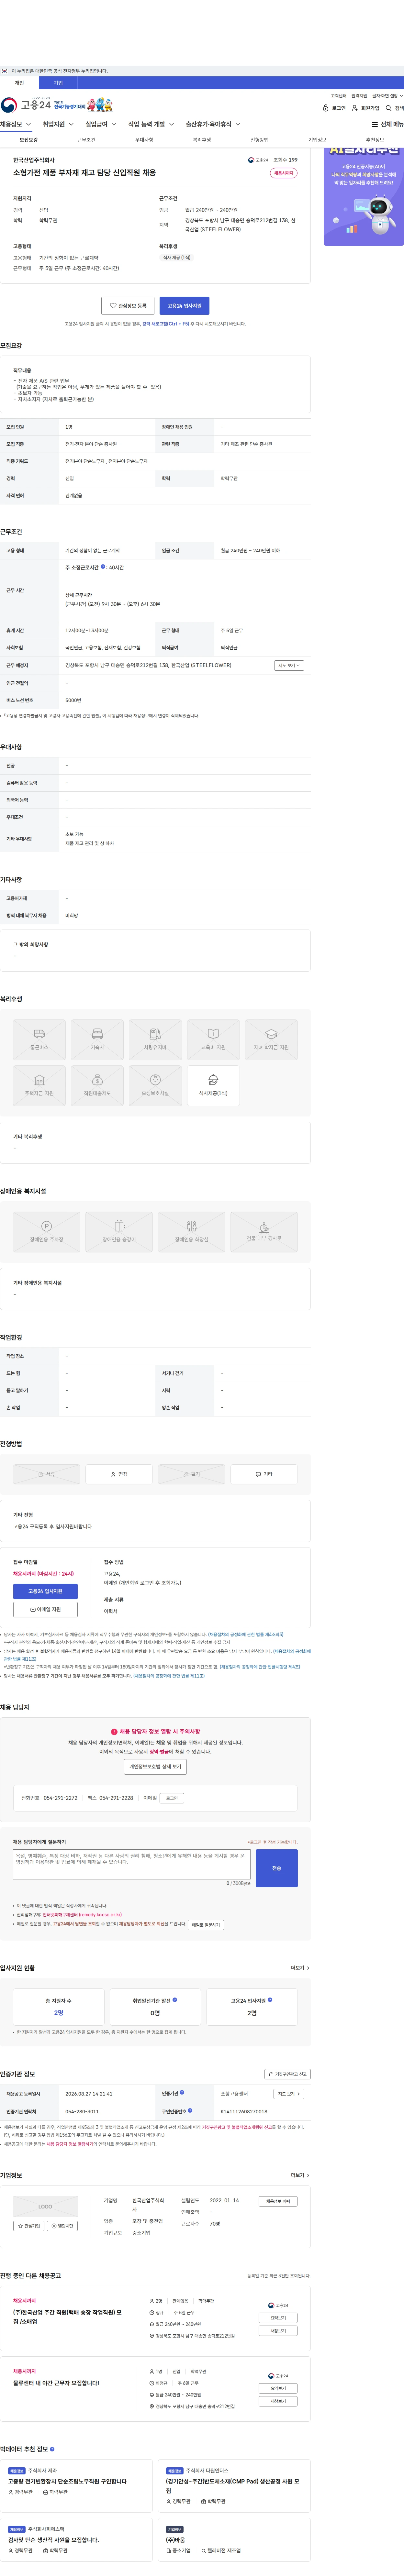404x2576 pixels.
Task: Open the 원격지원 link at top
Action: (359, 96)
